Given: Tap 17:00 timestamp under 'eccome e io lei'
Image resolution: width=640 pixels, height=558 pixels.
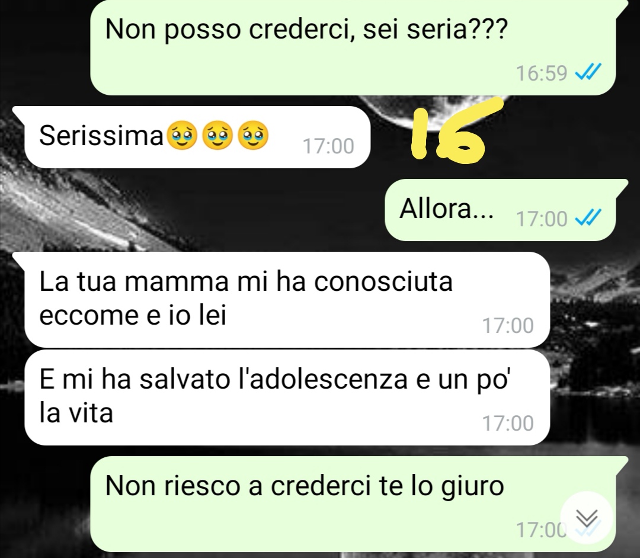Looking at the screenshot, I should coord(508,326).
